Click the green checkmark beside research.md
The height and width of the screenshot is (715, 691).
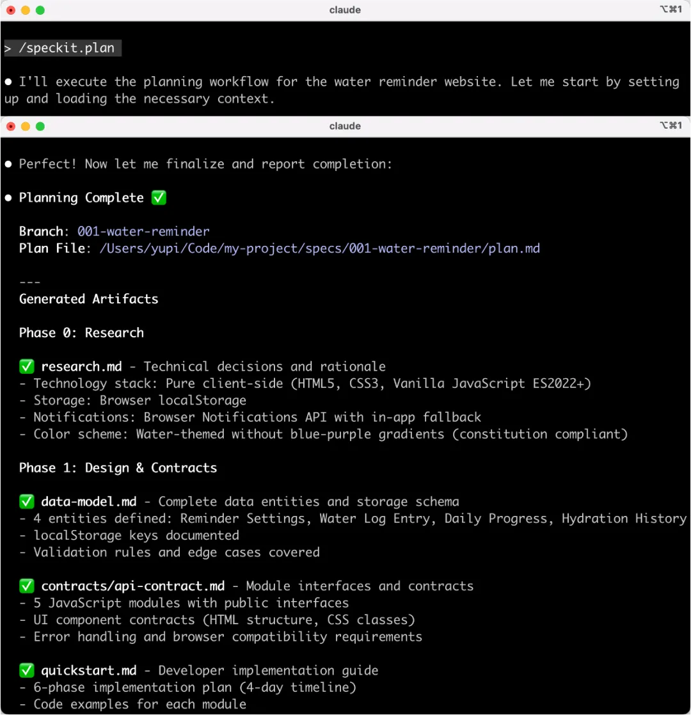coord(26,367)
